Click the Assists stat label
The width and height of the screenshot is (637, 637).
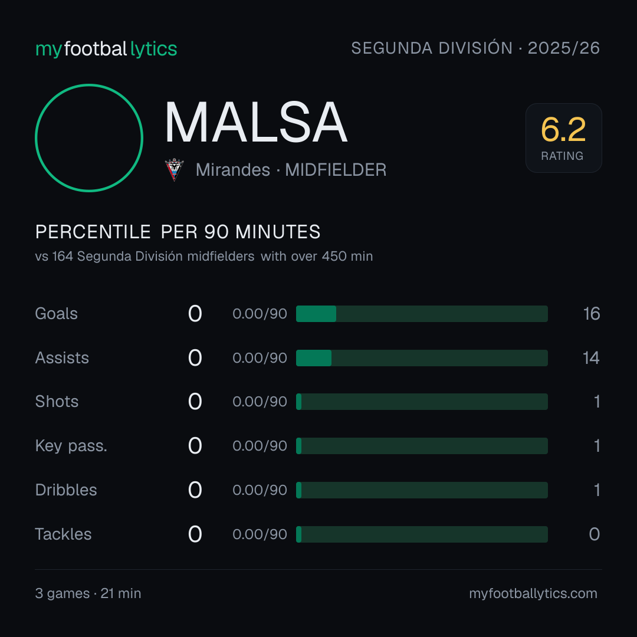(x=62, y=358)
